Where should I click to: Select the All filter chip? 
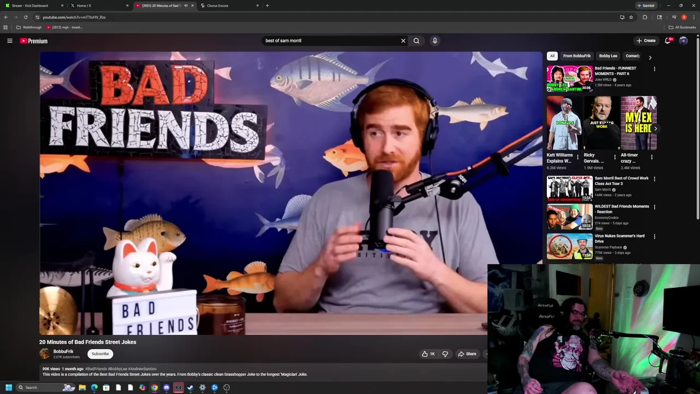(x=552, y=56)
